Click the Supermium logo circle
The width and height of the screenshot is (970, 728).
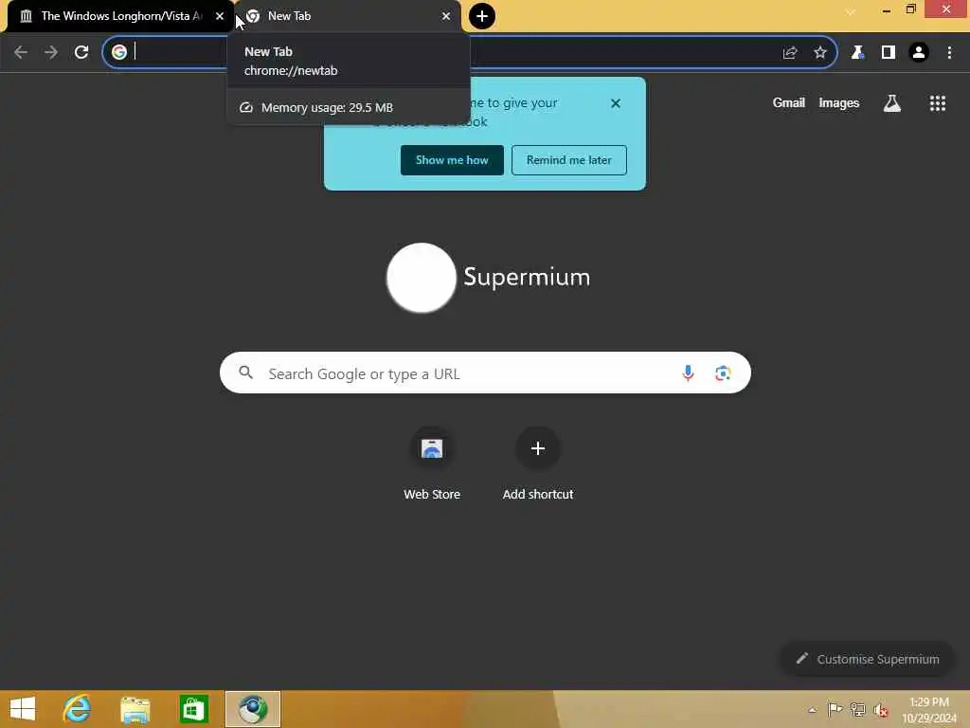tap(422, 278)
